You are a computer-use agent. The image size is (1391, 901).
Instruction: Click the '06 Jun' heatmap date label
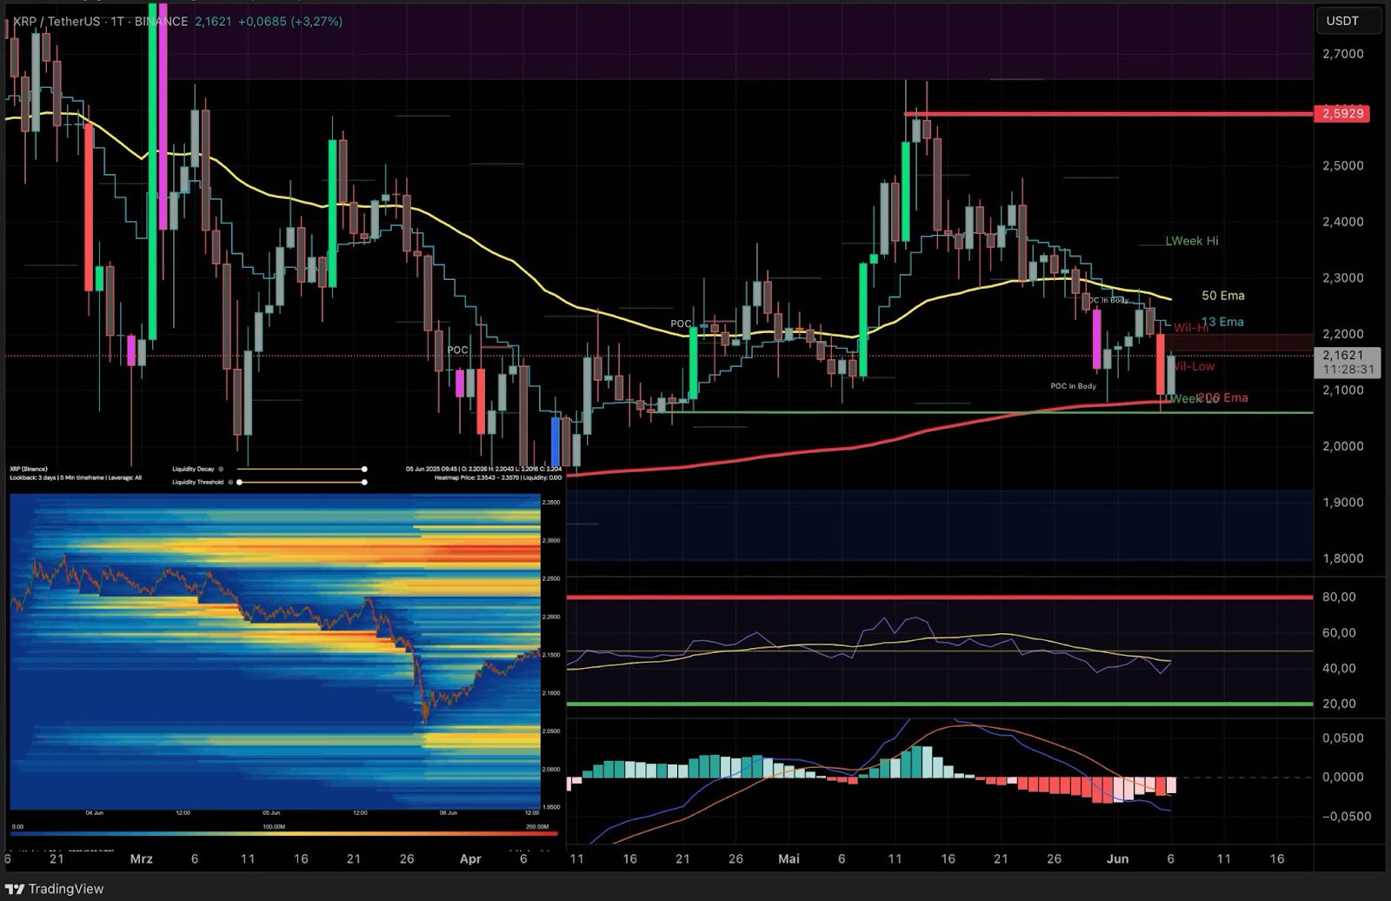click(449, 813)
